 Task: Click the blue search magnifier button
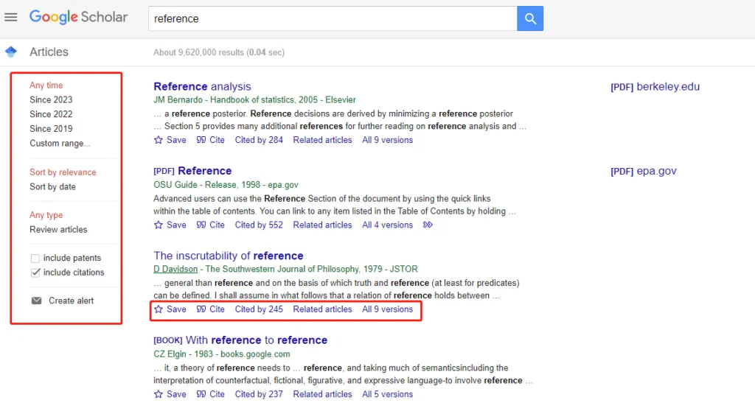[x=529, y=18]
